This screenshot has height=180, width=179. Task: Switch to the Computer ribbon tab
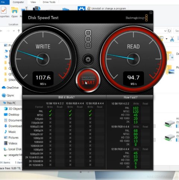click(x=18, y=2)
